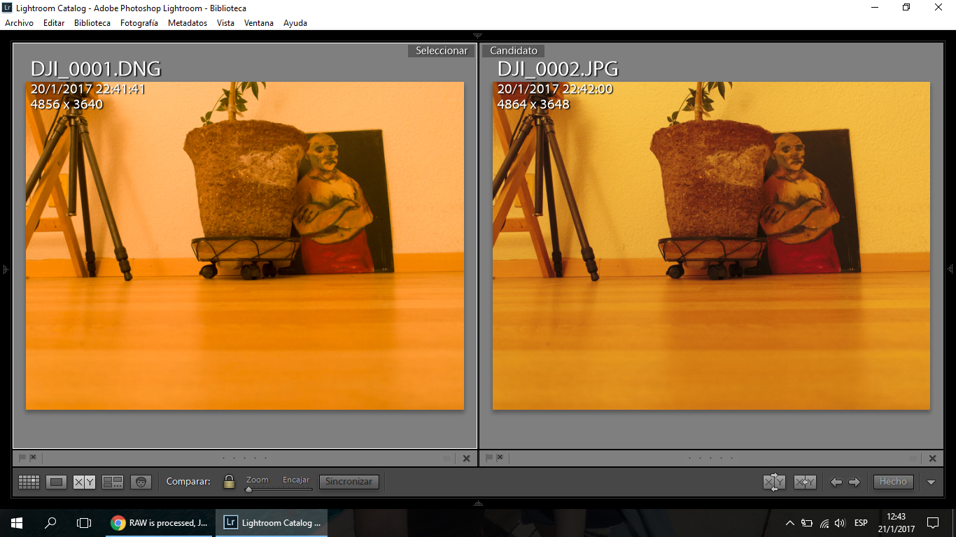Screen dimensions: 956x537
Task: Expand the hidden top module panel
Action: (x=478, y=35)
